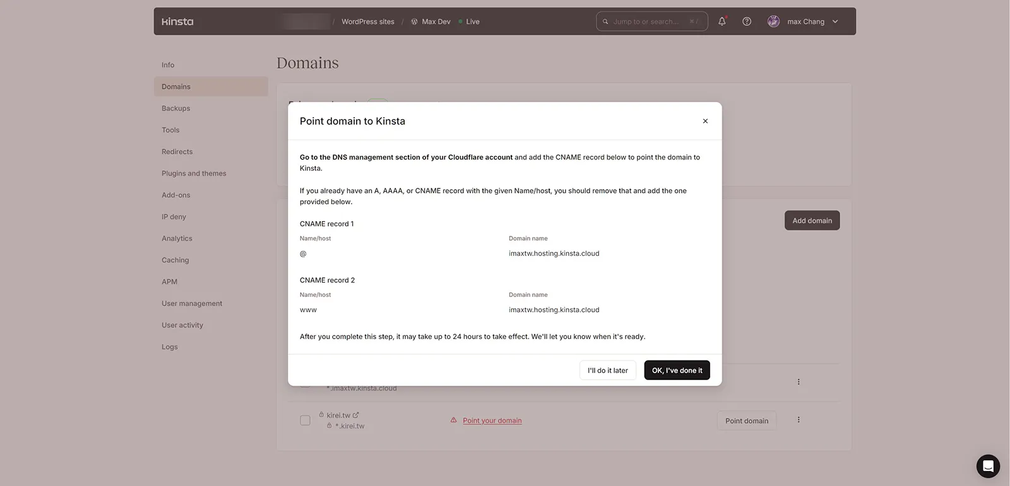Open the kebab menu for kirei.tw
Screen dimensions: 1010x486
pos(799,420)
